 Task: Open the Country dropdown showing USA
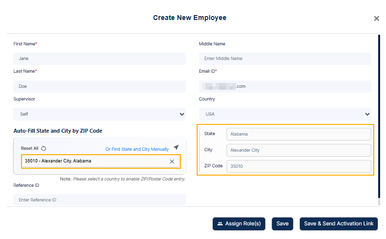click(x=285, y=114)
